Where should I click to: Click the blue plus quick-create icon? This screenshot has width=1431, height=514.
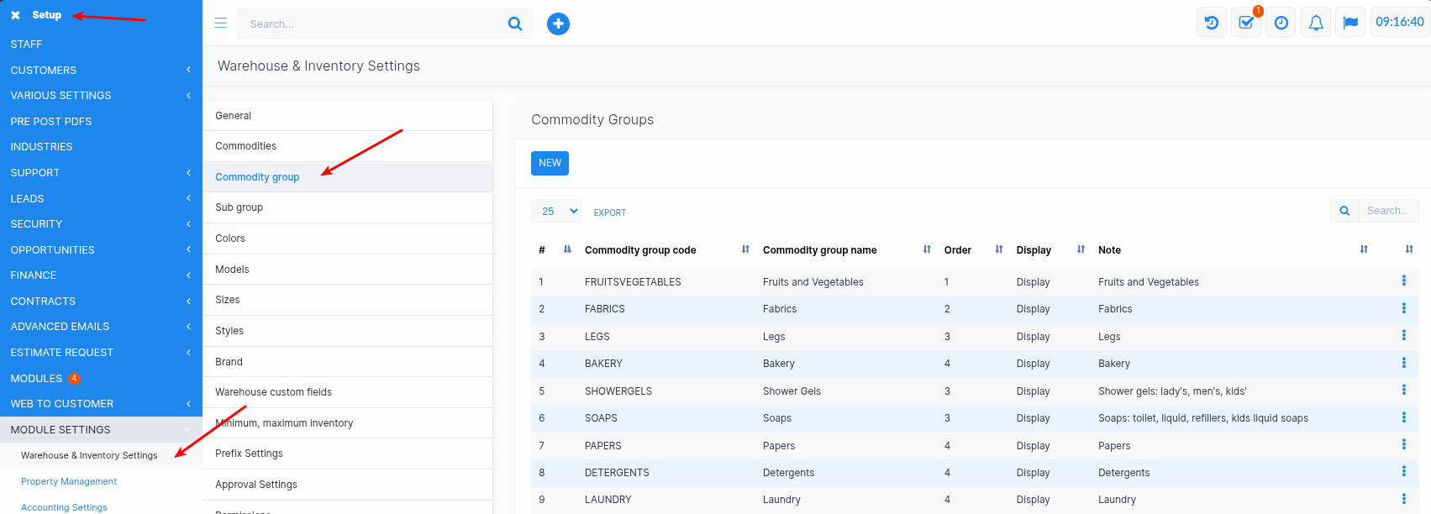tap(558, 24)
